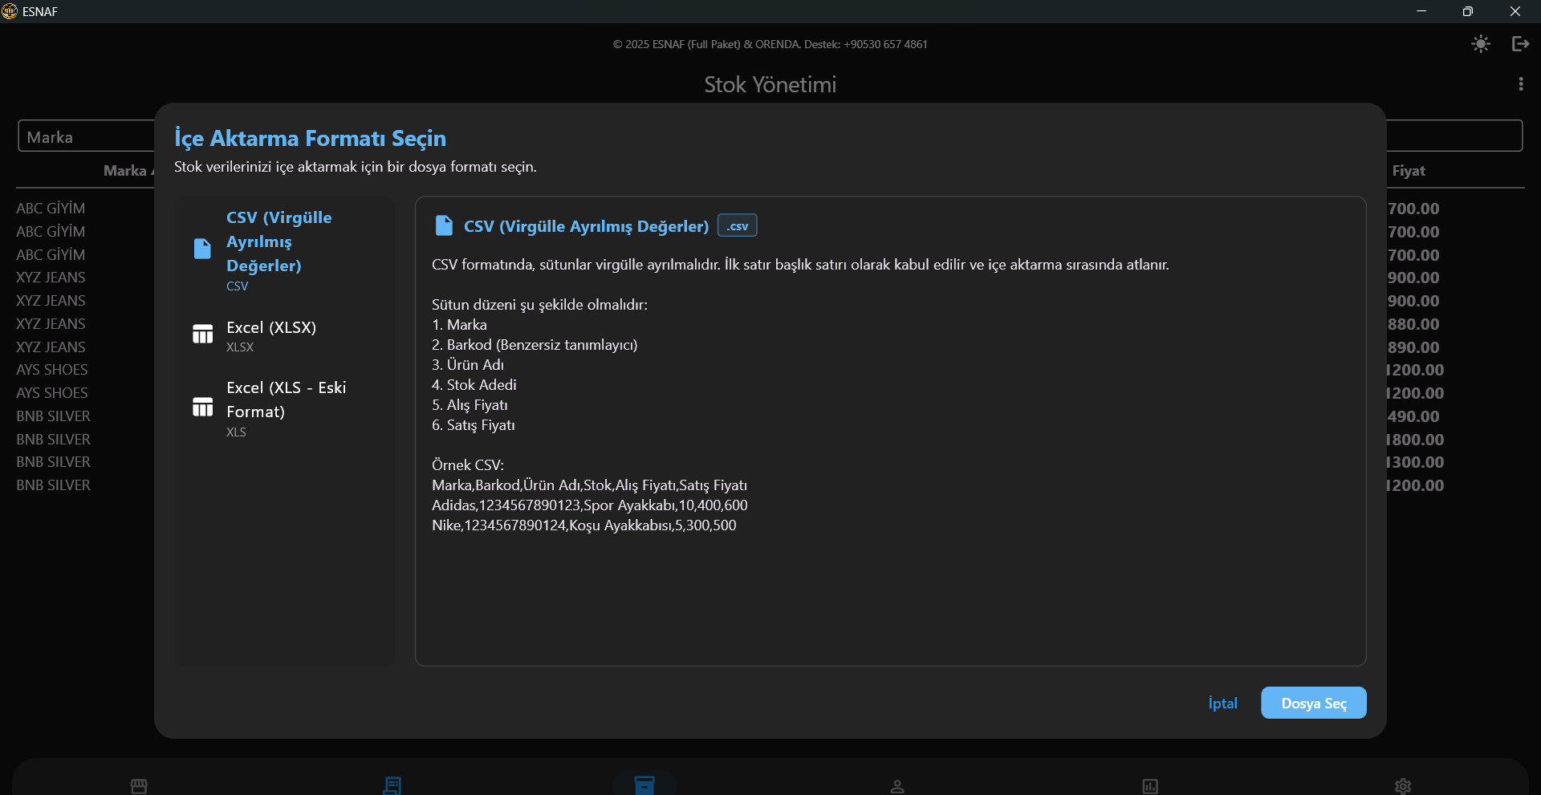The height and width of the screenshot is (795, 1541).
Task: Open the bar chart reports icon
Action: point(1150,785)
